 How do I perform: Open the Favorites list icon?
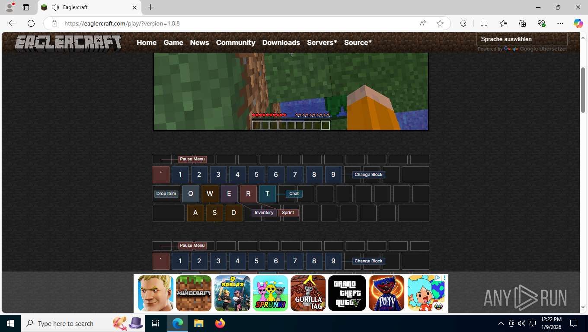503,23
